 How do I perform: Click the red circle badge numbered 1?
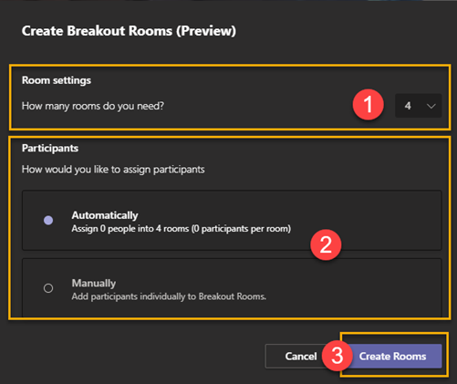[x=369, y=105]
